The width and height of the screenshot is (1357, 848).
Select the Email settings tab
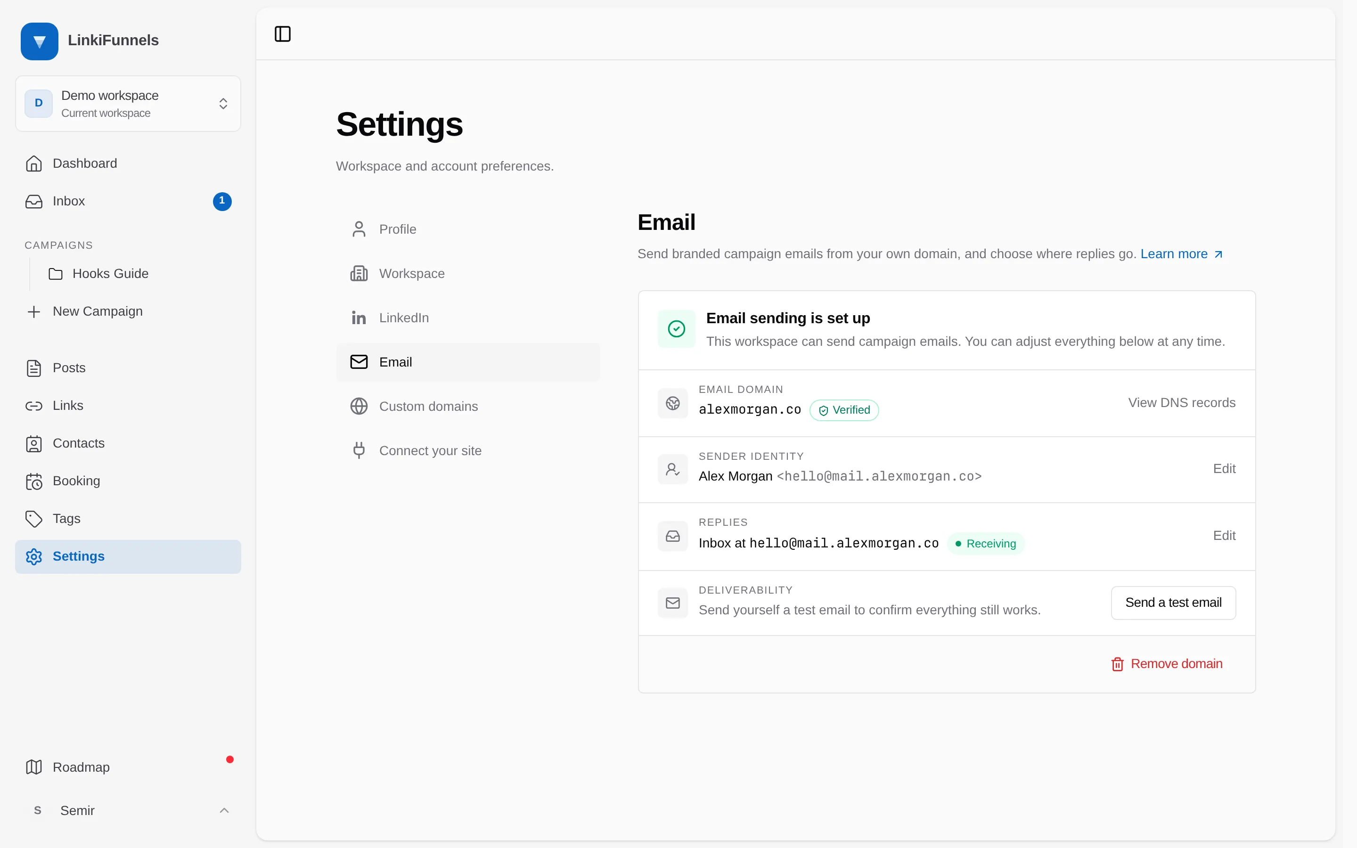pyautogui.click(x=468, y=362)
